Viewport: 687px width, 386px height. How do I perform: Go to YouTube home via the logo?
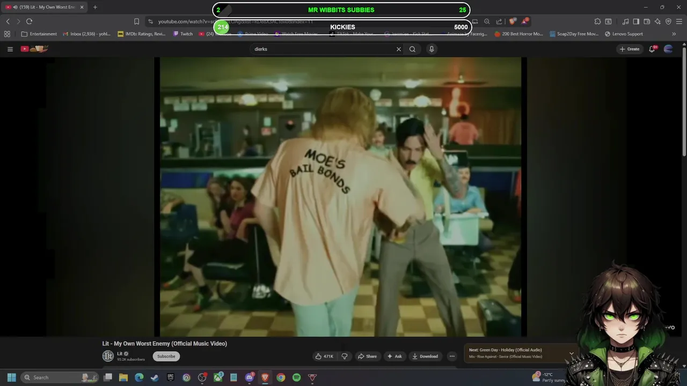[34, 49]
